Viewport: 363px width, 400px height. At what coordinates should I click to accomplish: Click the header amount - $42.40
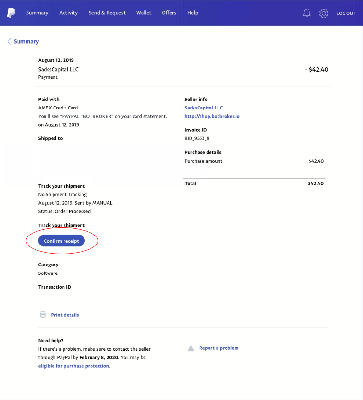click(x=317, y=69)
